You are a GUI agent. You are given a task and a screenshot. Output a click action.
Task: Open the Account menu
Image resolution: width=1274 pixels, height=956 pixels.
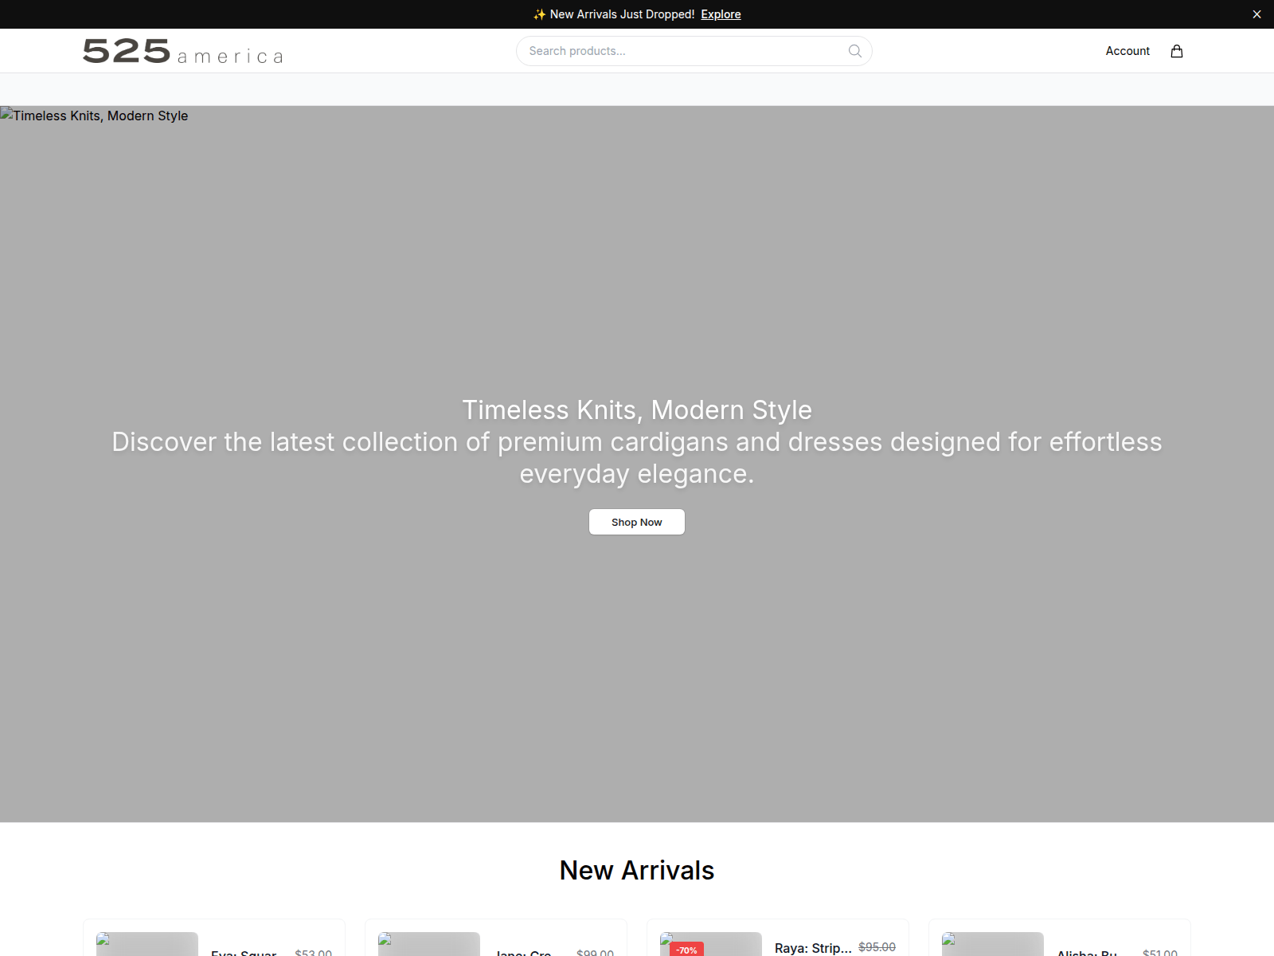[1127, 51]
